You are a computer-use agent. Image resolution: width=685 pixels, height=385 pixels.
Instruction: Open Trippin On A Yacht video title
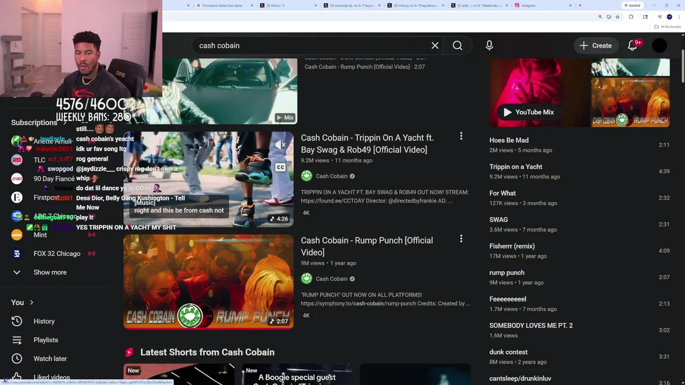pos(367,144)
